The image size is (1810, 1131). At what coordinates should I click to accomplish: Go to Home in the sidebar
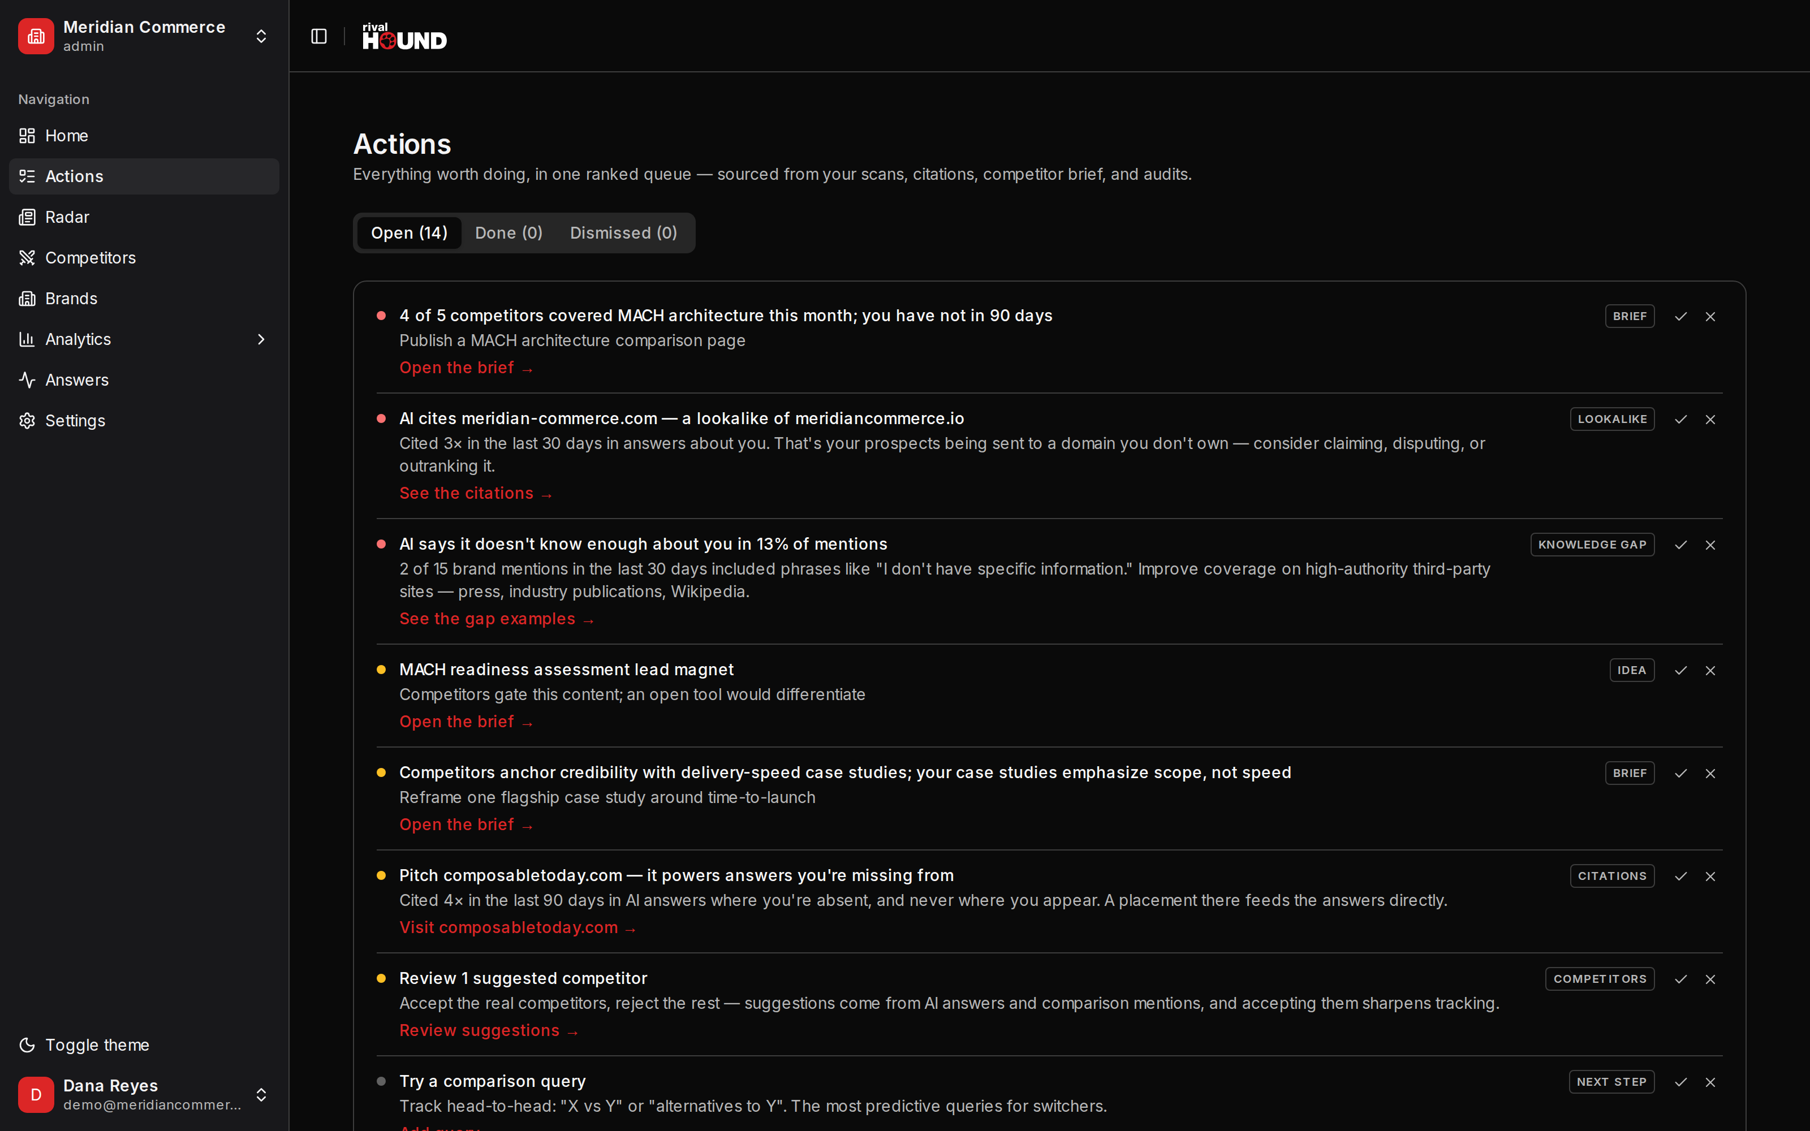144,135
